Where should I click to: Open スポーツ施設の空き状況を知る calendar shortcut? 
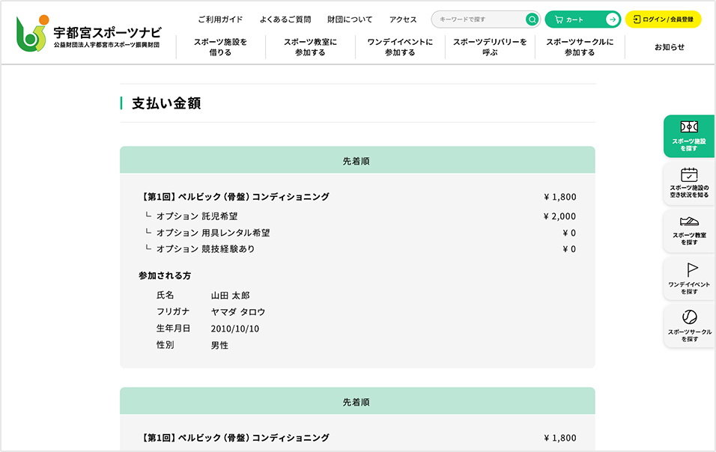pyautogui.click(x=688, y=183)
